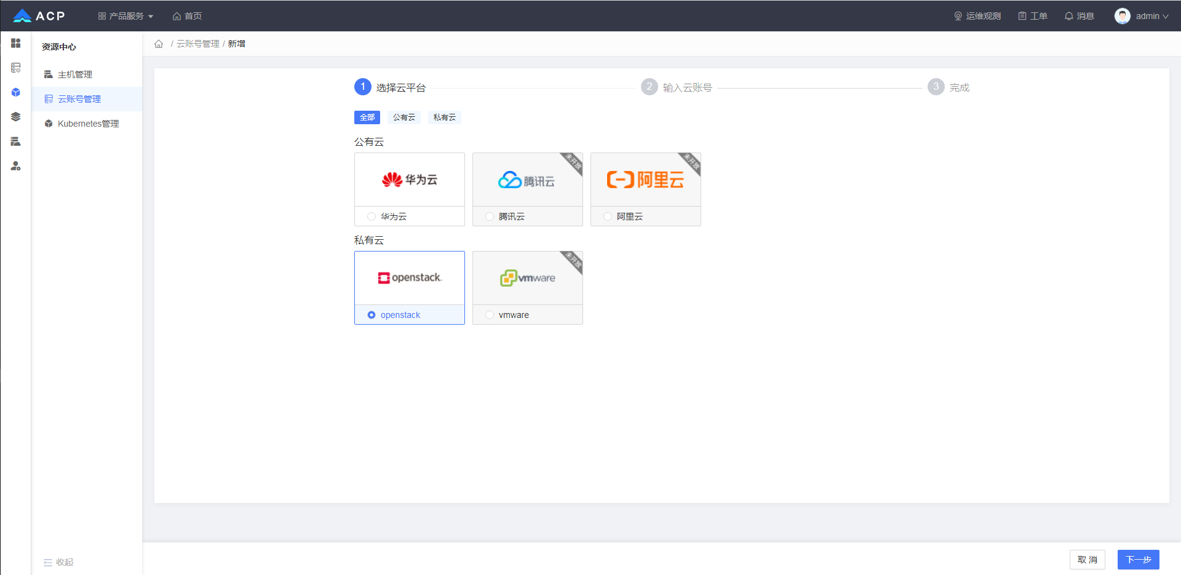Click the 资源中心 sidebar heading
Viewport: 1181px width, 575px height.
click(59, 47)
